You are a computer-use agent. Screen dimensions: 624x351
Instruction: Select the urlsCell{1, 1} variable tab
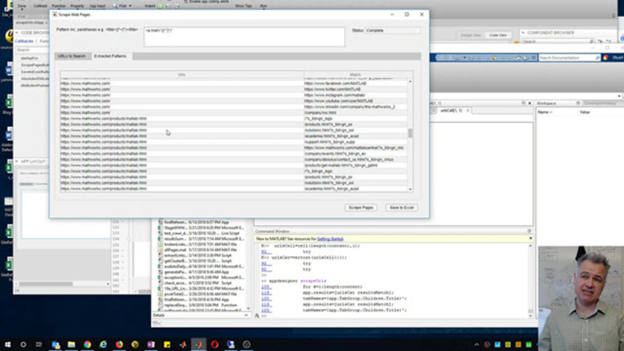tap(451, 111)
